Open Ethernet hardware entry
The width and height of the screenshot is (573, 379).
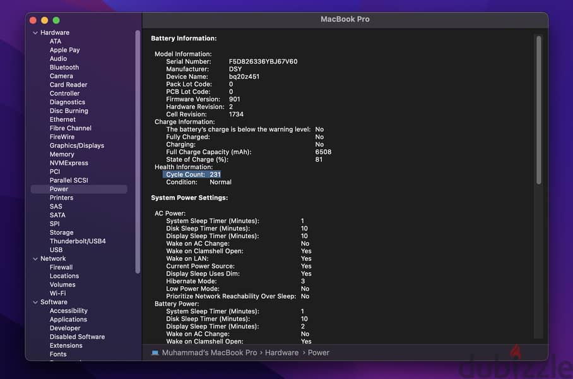click(63, 119)
